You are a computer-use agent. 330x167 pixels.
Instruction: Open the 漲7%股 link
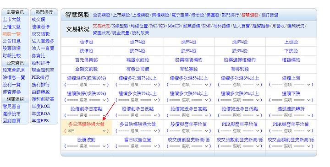tap(137, 42)
